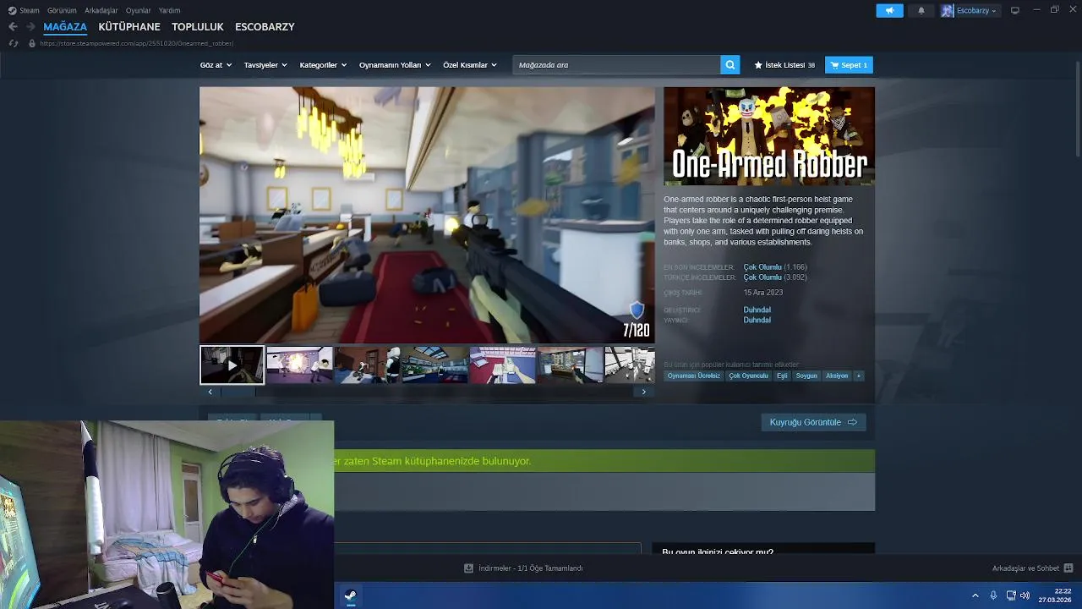Screen dimensions: 1082x609
Task: Open the Sepet cart button
Action: click(849, 65)
